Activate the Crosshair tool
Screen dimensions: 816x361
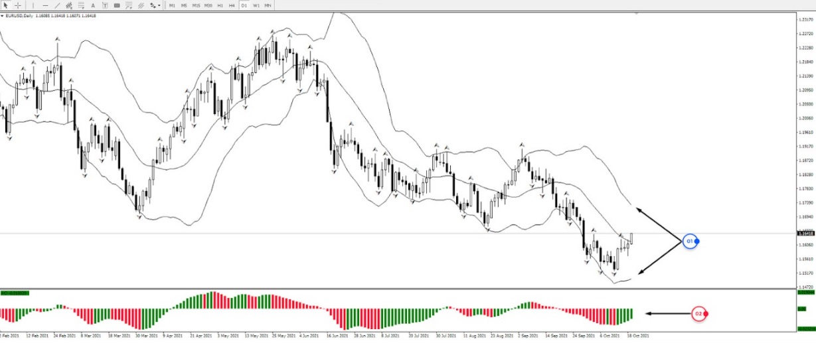click(18, 5)
